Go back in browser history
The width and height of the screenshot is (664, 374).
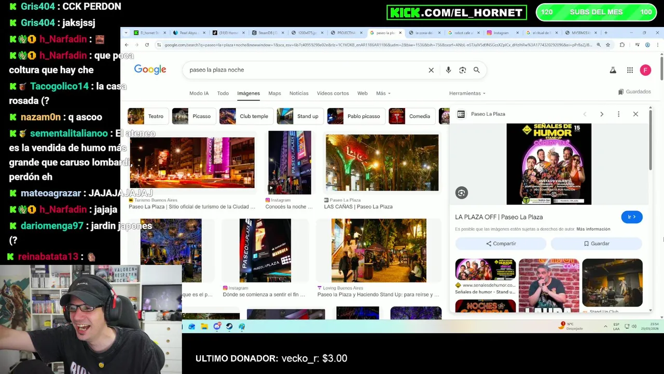tap(127, 45)
